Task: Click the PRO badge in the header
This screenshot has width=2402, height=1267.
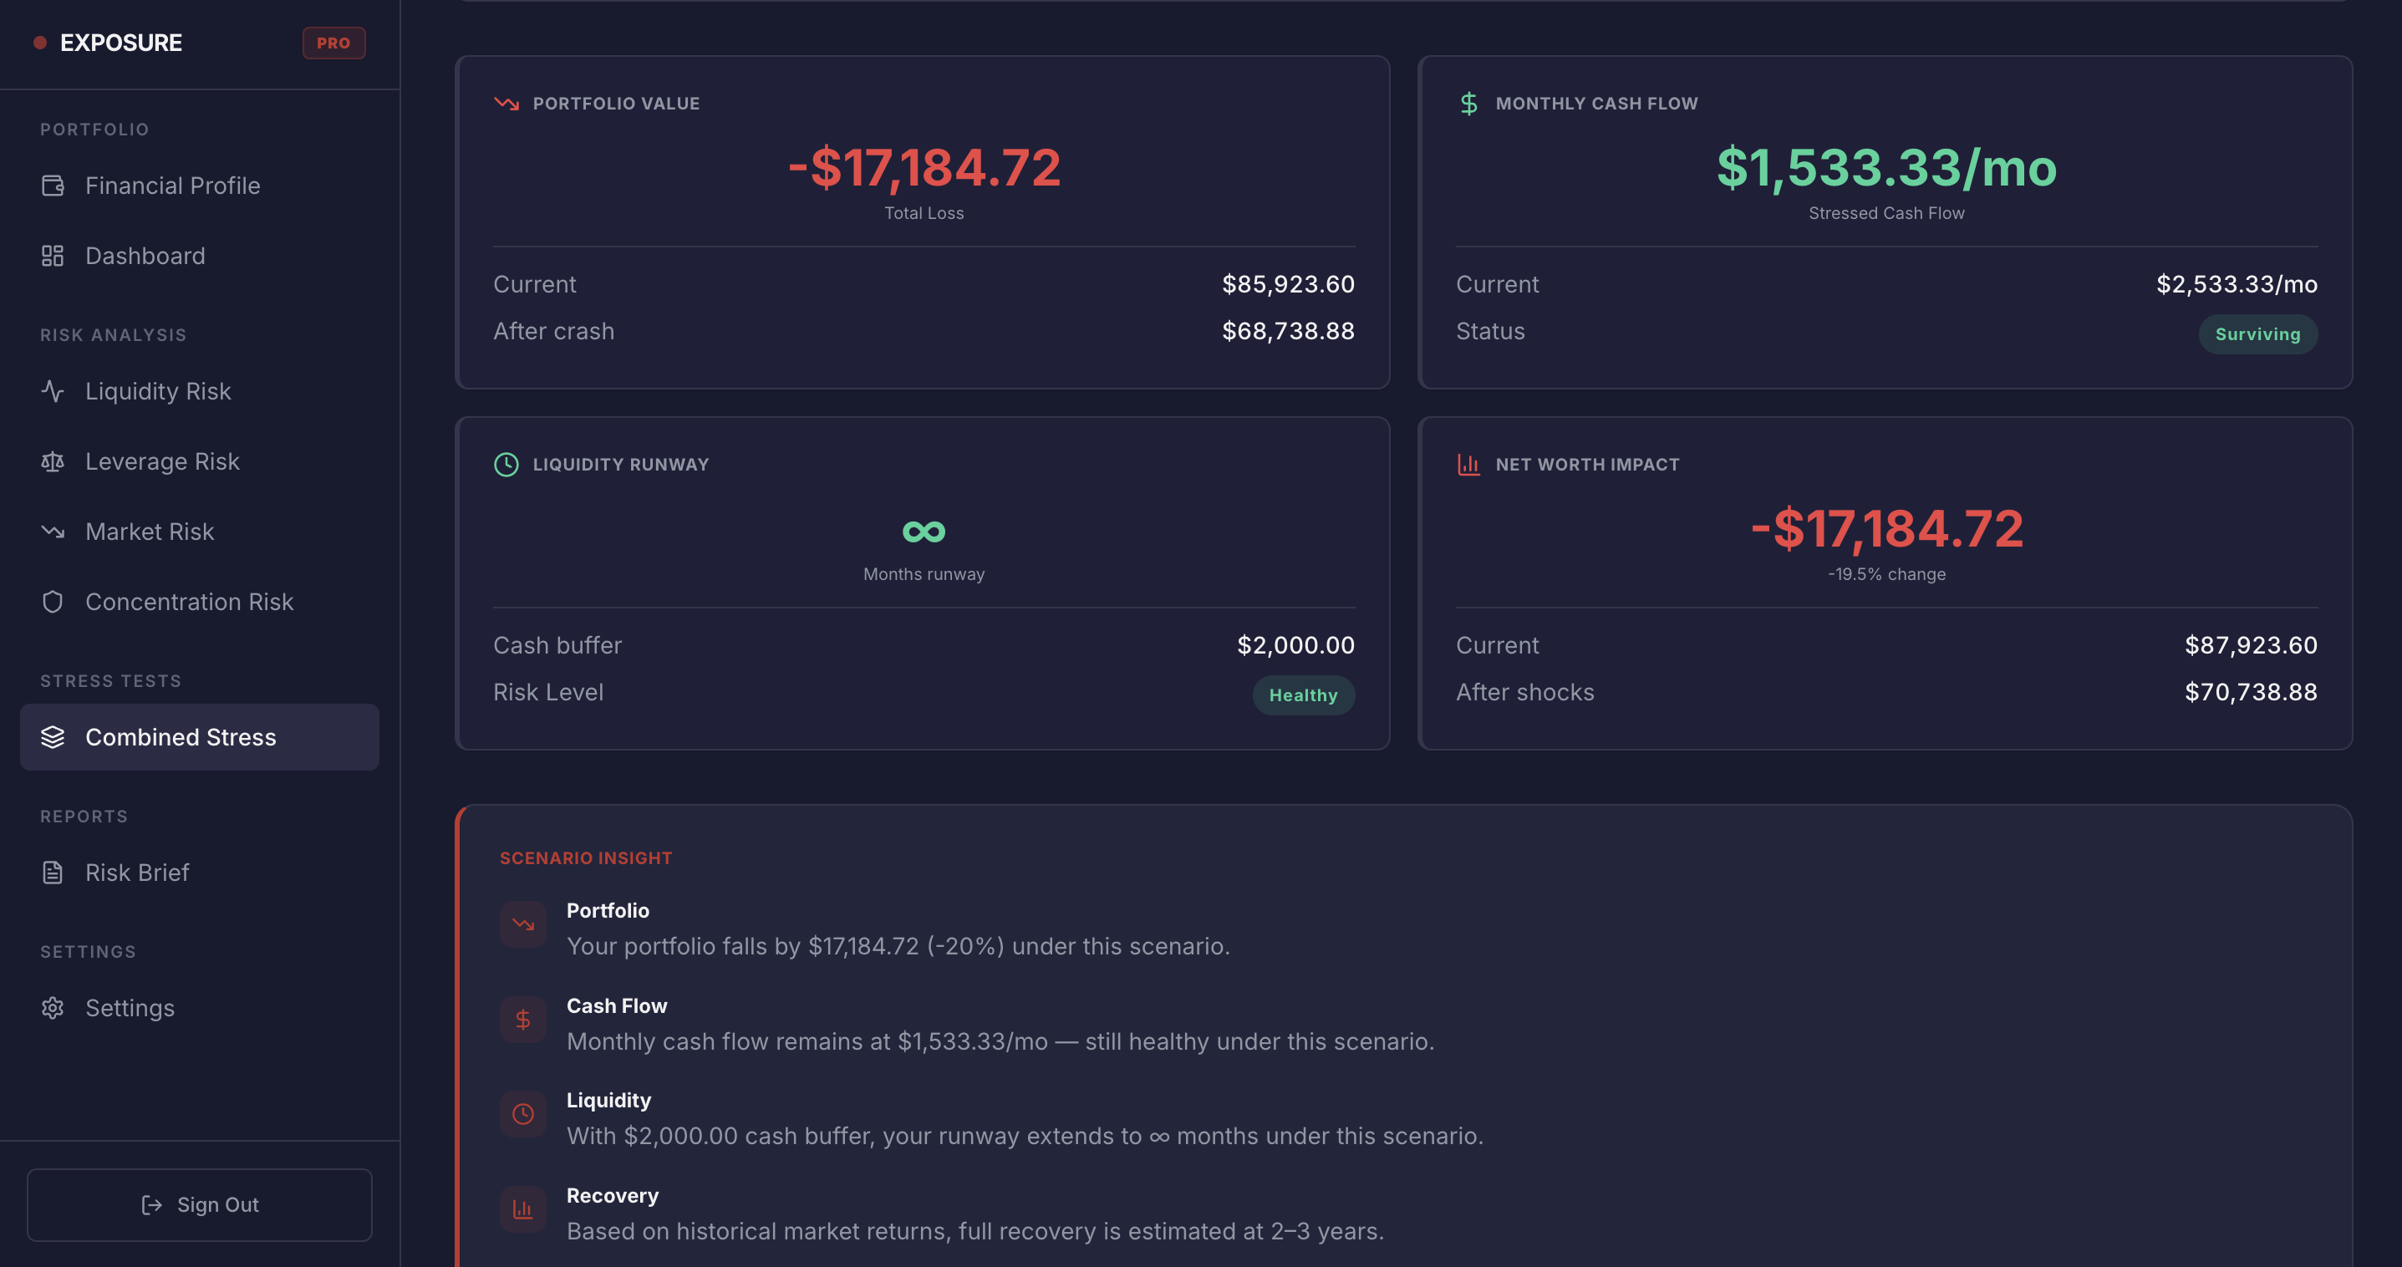Action: [x=333, y=43]
